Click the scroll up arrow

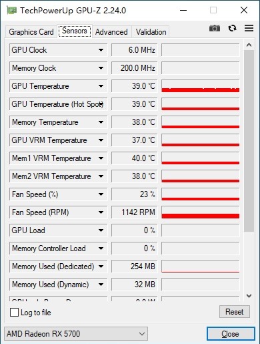[x=249, y=45]
